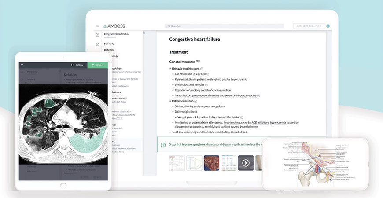Viewport: 383px width, 198px height.
Task: Click the CT scan image on the tablet
Action: pos(63,125)
